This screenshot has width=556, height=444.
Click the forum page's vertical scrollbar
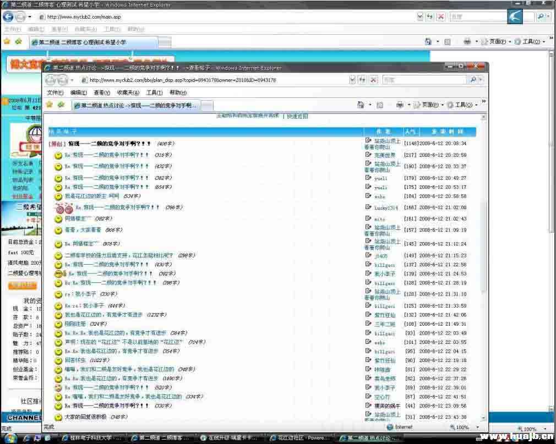coord(484,248)
